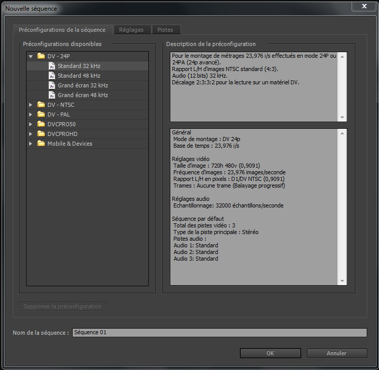The image size is (379, 370).
Task: Expand the DVCPROHD folder
Action: [x=31, y=134]
